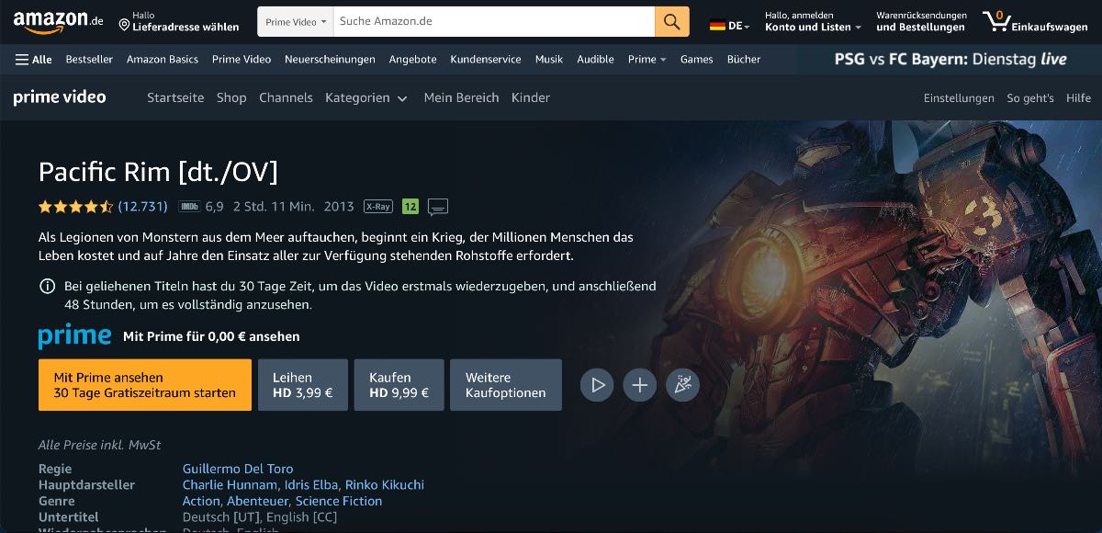
Task: Click the rental info circle icon
Action: pyautogui.click(x=47, y=287)
